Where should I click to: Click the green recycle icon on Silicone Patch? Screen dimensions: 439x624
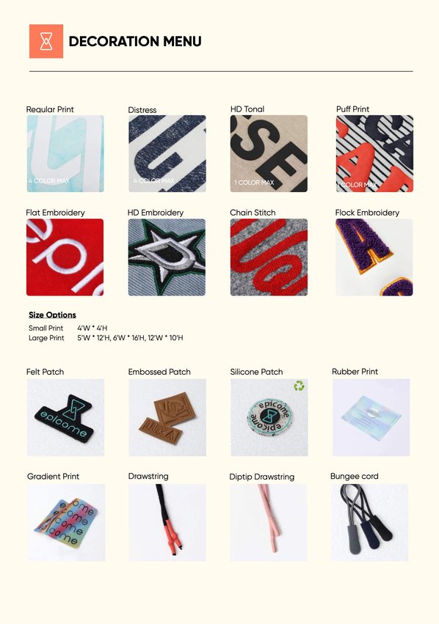(x=299, y=385)
